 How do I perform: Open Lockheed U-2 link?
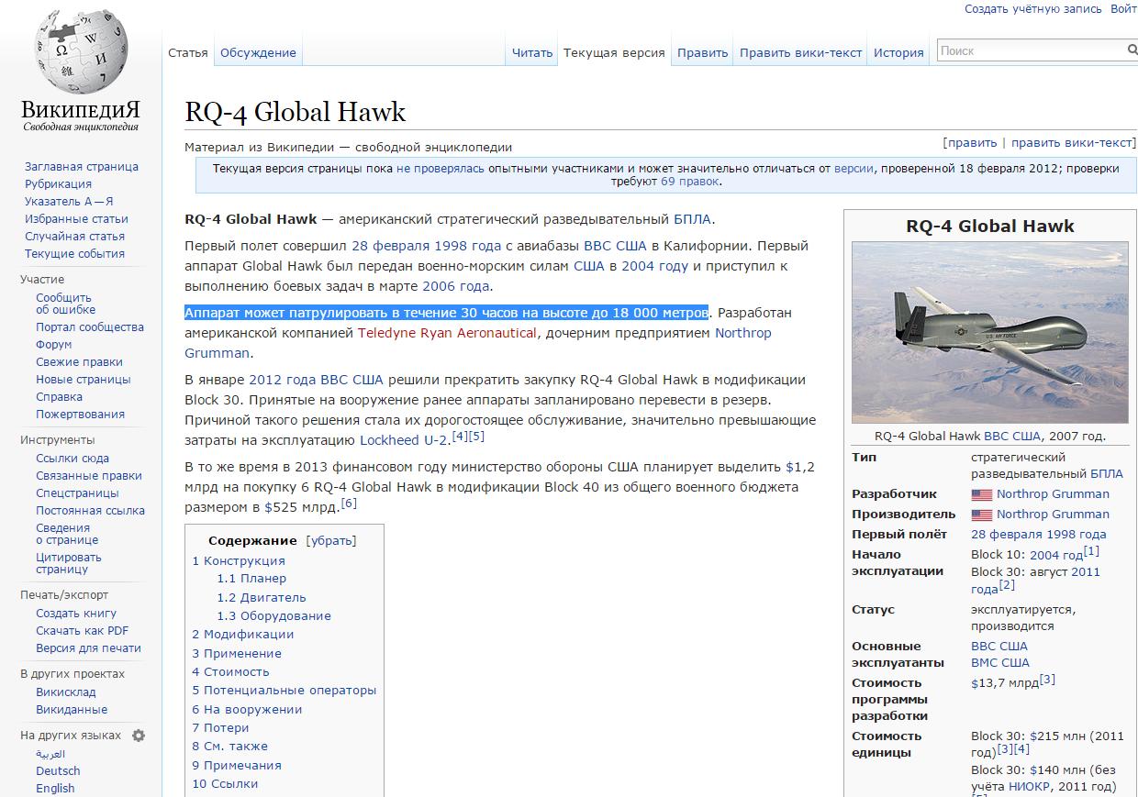point(403,440)
